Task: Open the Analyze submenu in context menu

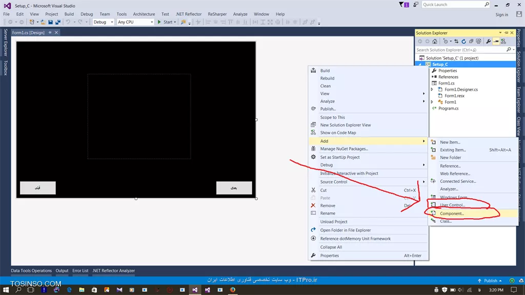Action: coord(368,101)
